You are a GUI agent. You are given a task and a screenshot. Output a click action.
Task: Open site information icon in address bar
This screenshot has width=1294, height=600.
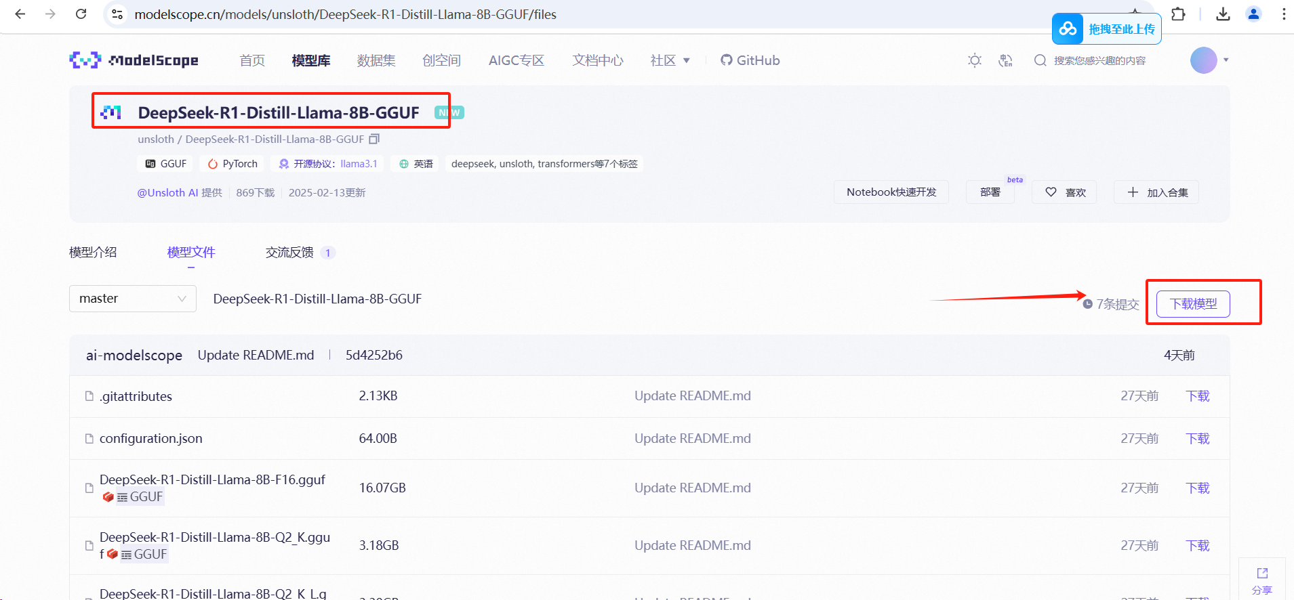[x=117, y=14]
